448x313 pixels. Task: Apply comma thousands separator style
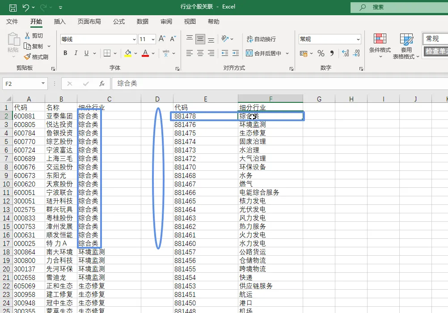332,53
